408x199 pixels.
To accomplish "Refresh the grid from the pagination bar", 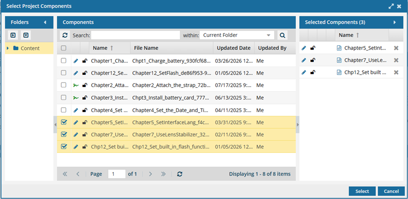I will [x=180, y=174].
